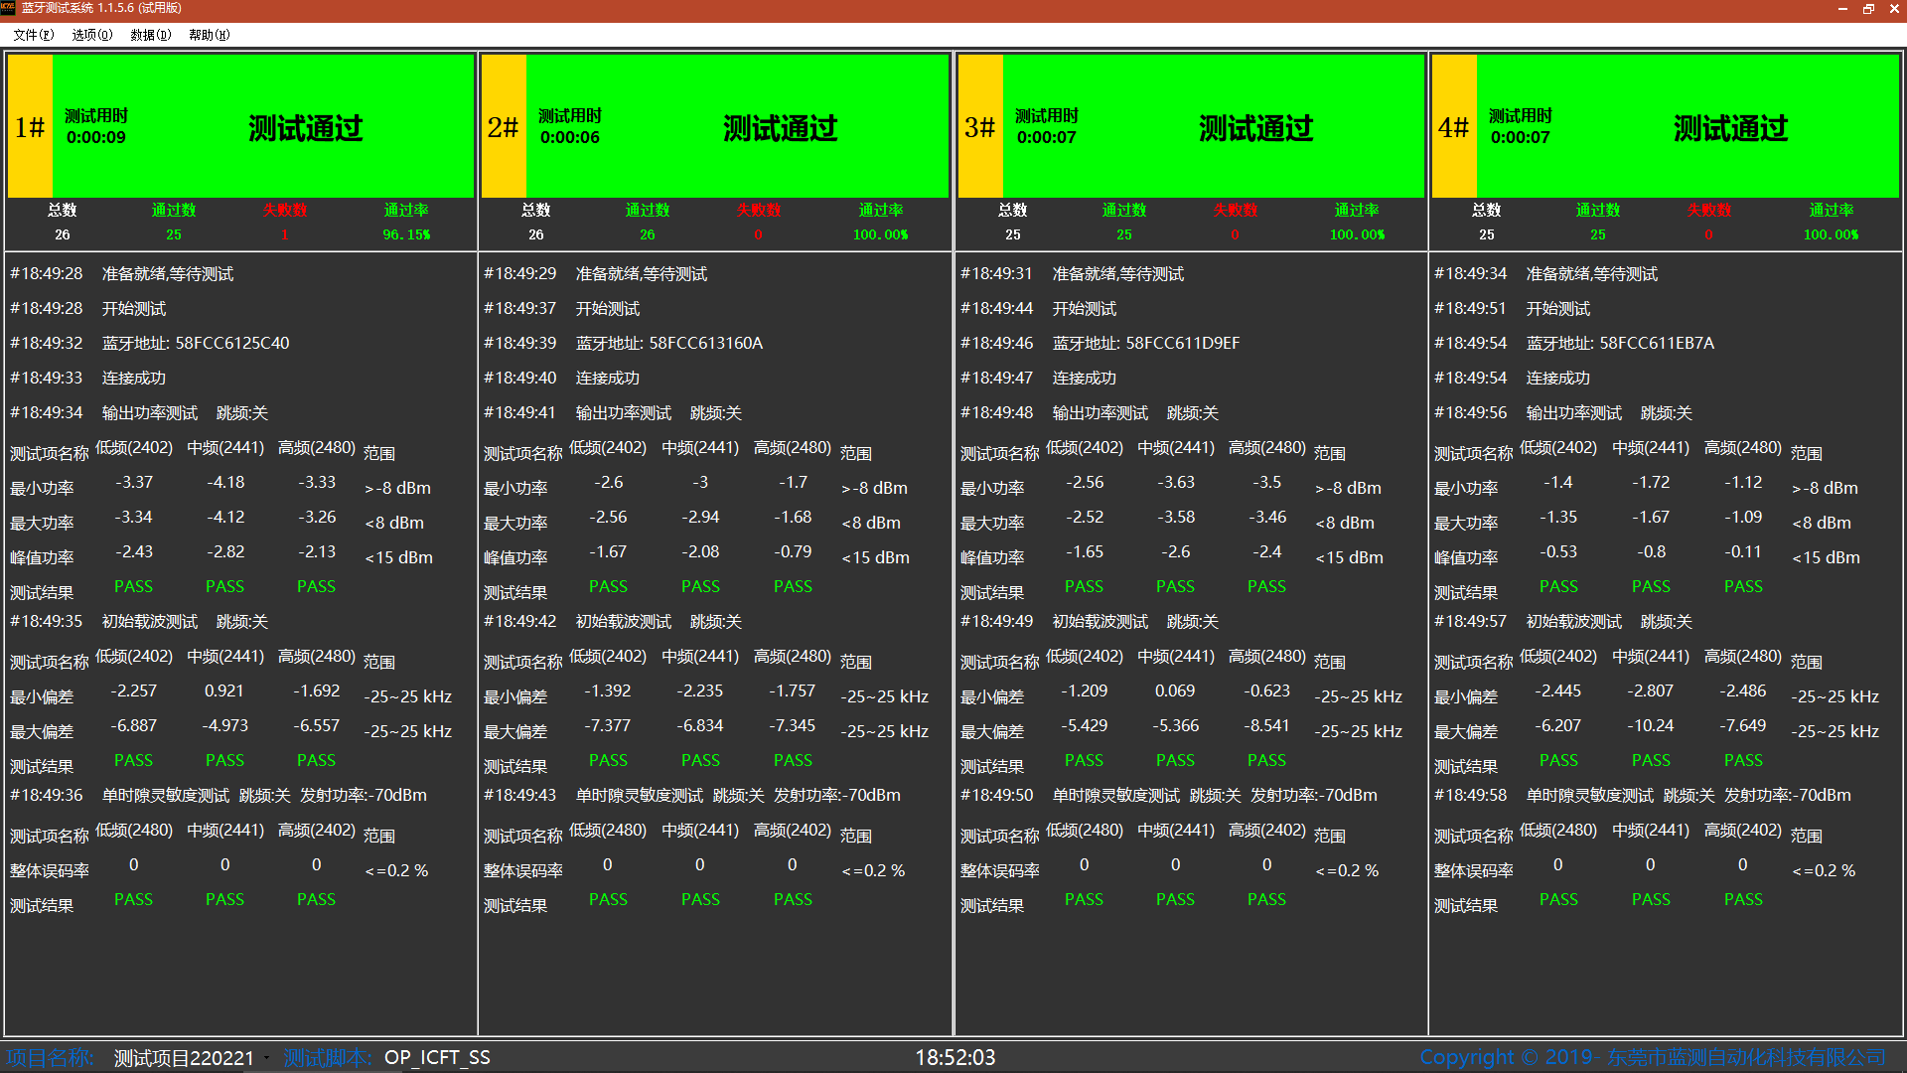Open the 帮助(H) menu
This screenshot has width=1907, height=1073.
209,35
